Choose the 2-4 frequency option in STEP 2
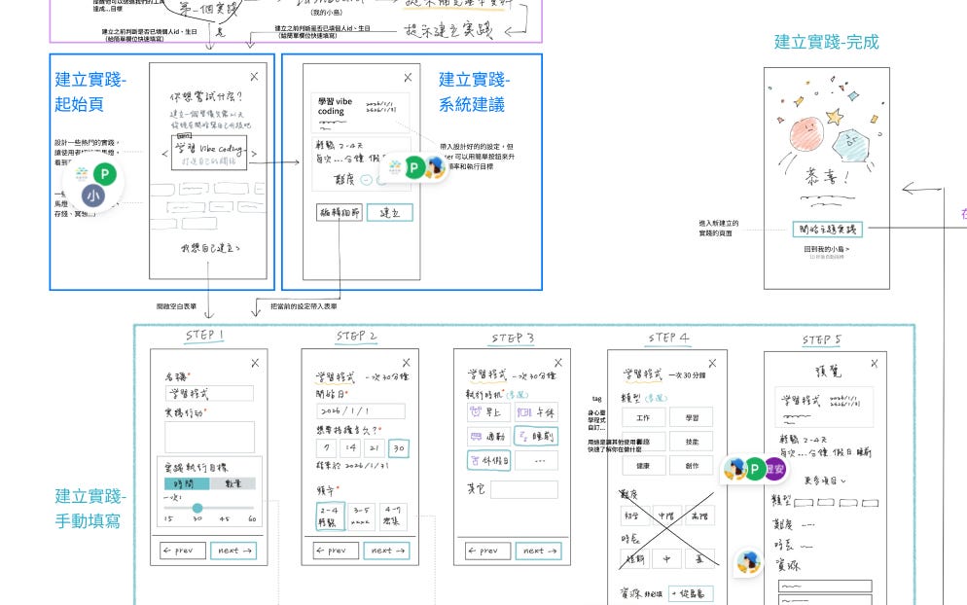Image resolution: width=967 pixels, height=605 pixels. [330, 516]
